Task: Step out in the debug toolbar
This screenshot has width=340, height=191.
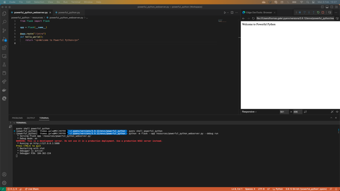Action: point(314,13)
